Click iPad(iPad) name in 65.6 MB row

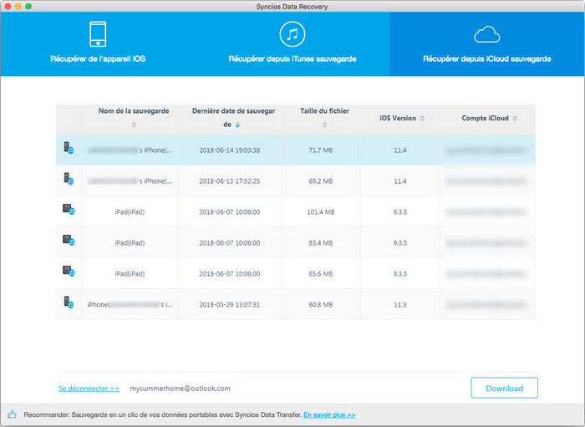[130, 274]
